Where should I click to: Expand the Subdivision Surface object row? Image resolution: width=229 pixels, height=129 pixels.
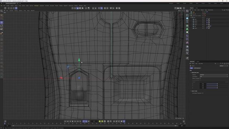point(190,16)
